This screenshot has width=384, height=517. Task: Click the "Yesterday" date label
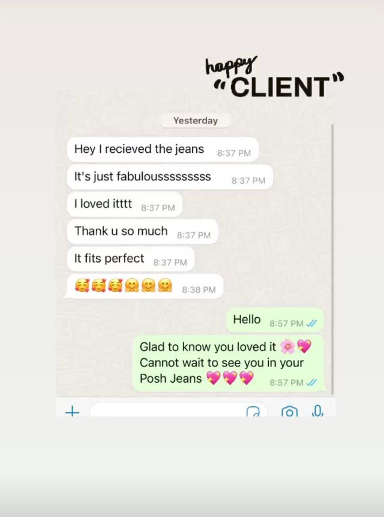coord(195,121)
